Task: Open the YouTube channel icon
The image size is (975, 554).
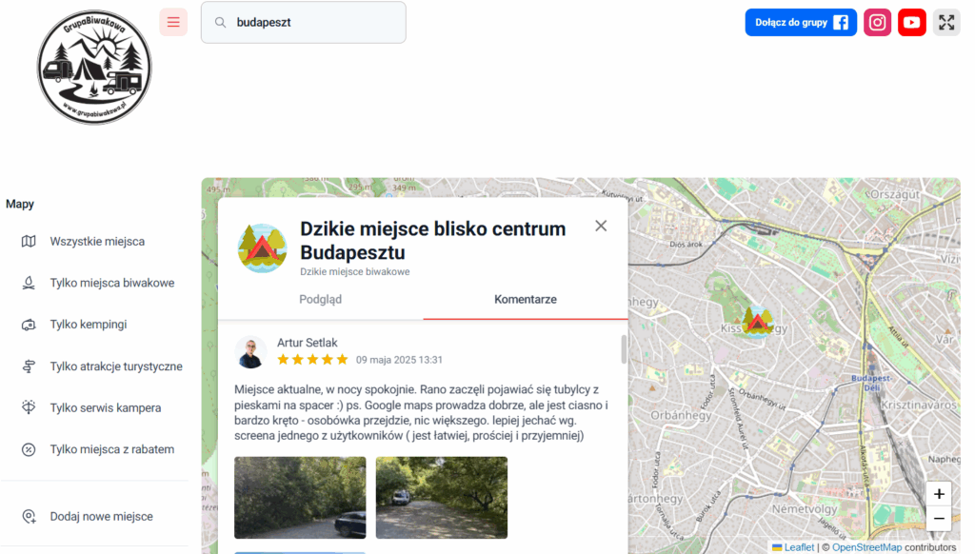Action: tap(911, 21)
